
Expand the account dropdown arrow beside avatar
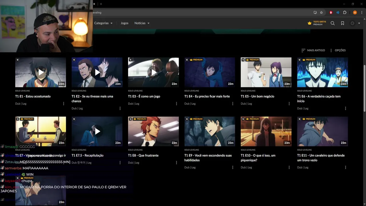(x=359, y=23)
